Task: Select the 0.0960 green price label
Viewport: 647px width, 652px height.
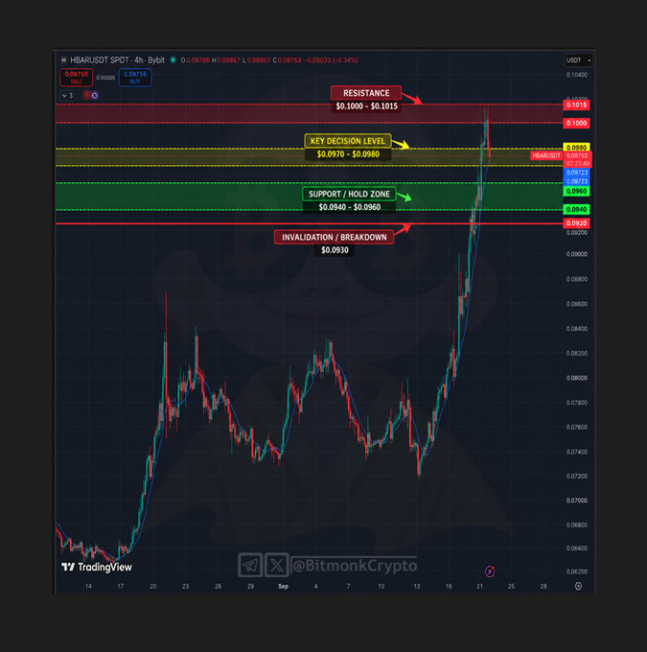Action: click(x=576, y=191)
